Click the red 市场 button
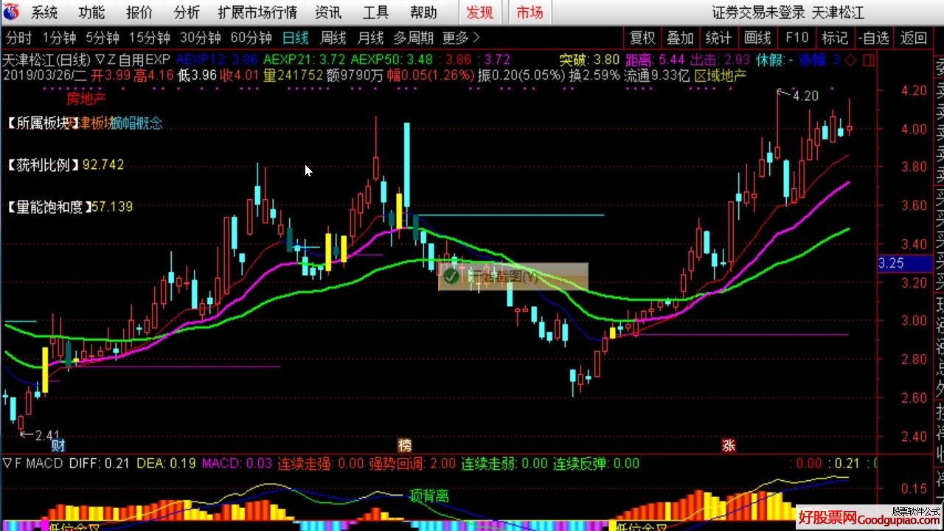This screenshot has width=944, height=531. click(529, 13)
